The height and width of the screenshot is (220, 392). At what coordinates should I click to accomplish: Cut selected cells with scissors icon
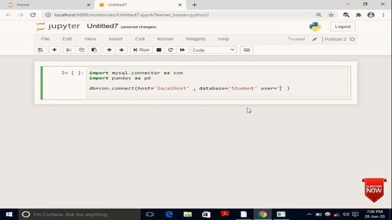[x=69, y=50]
